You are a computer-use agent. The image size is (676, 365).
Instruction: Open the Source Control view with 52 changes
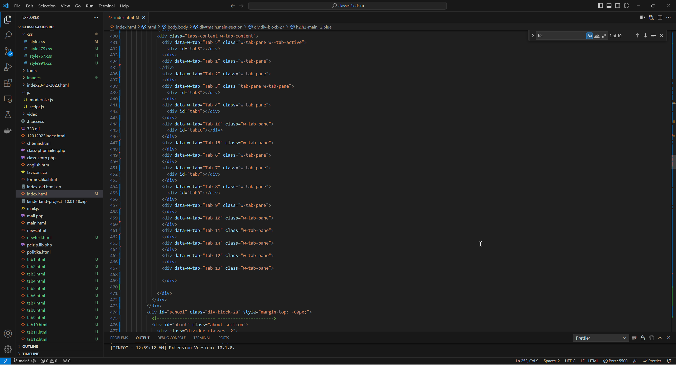8,51
